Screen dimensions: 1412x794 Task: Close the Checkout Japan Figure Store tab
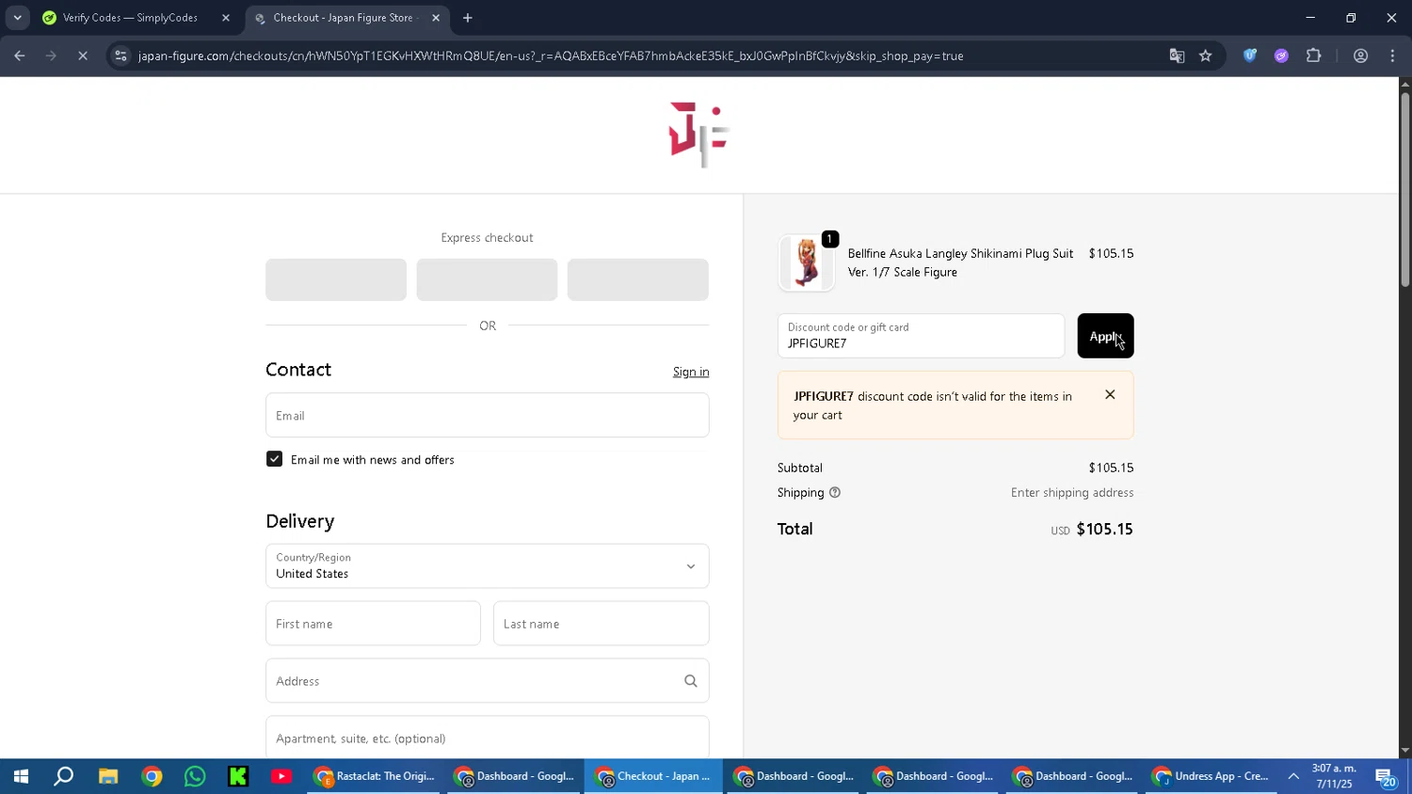pos(436,18)
